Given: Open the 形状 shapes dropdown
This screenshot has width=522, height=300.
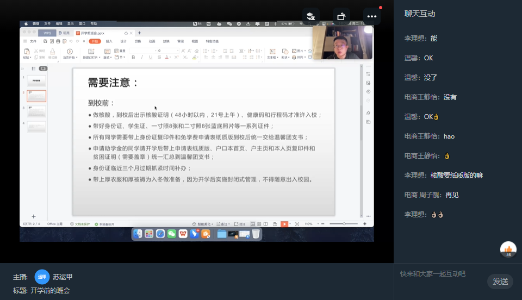Looking at the screenshot, I should click(285, 54).
